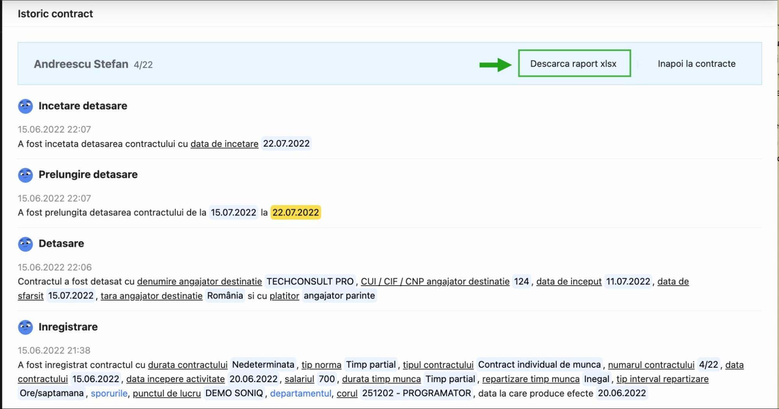This screenshot has width=779, height=409.
Task: Select the DEMO SONIQ value
Action: [x=234, y=393]
